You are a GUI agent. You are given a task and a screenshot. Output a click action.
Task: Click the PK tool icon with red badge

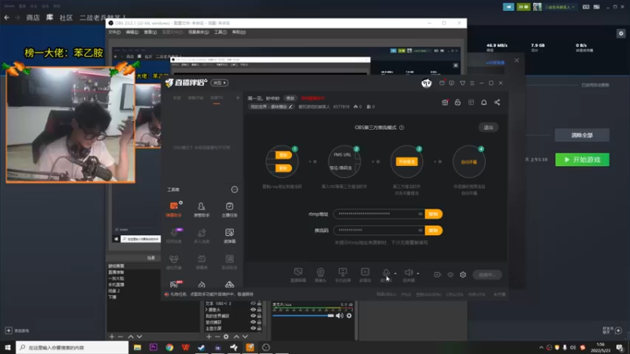(176, 284)
